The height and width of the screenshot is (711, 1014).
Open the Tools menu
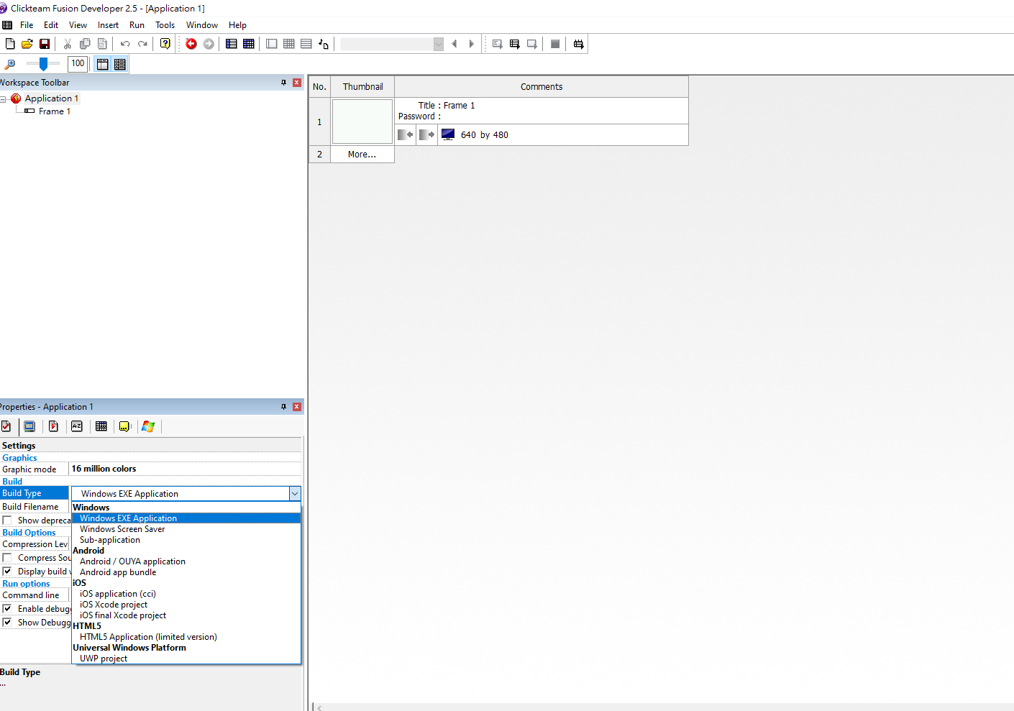pyautogui.click(x=165, y=25)
